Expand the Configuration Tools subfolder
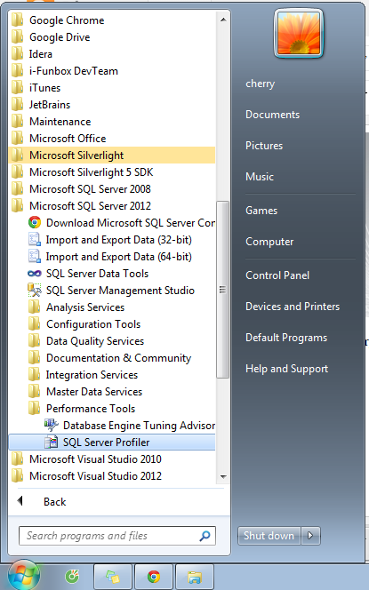The image size is (369, 590). point(112,324)
